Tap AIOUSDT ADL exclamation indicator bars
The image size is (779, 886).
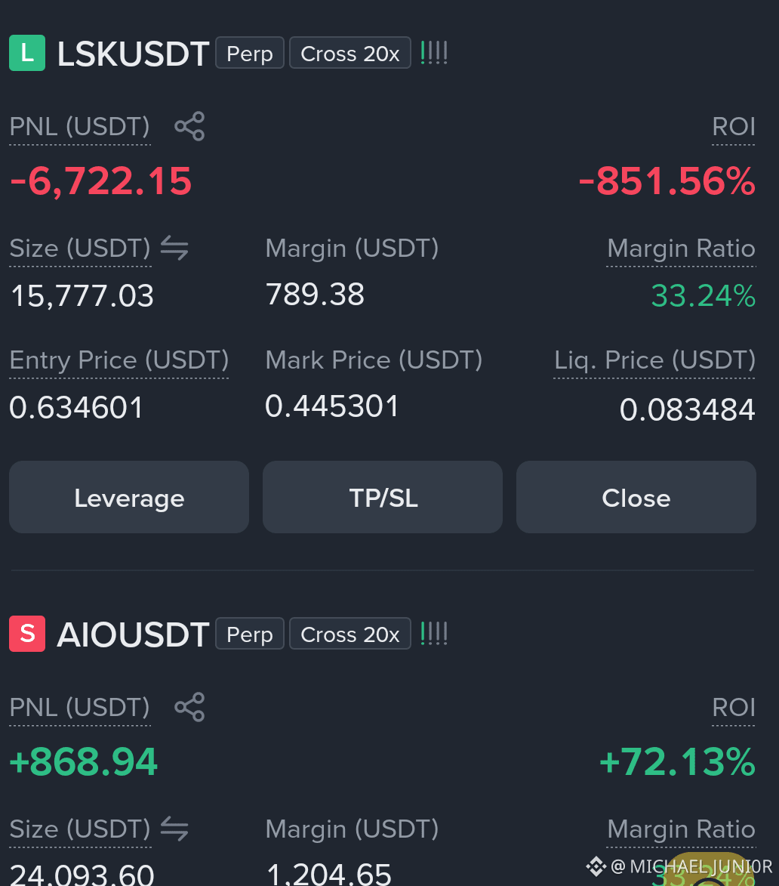coord(434,634)
